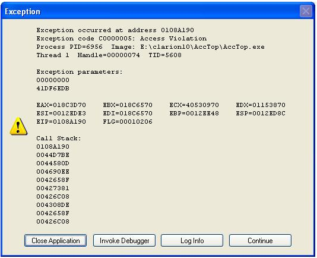Click register value EBX=018C6570
This screenshot has width=317, height=258.
(x=128, y=105)
